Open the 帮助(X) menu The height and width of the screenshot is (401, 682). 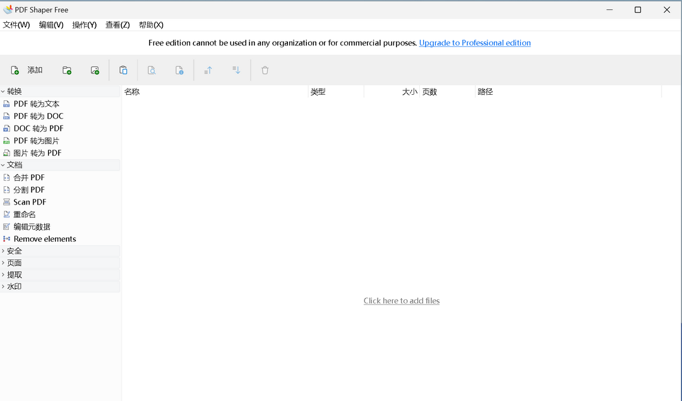pyautogui.click(x=151, y=25)
